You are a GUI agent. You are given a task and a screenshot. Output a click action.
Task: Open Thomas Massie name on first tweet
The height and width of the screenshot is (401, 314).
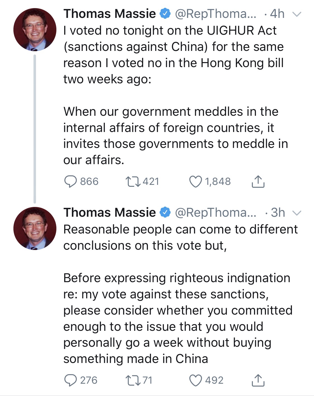point(109,14)
